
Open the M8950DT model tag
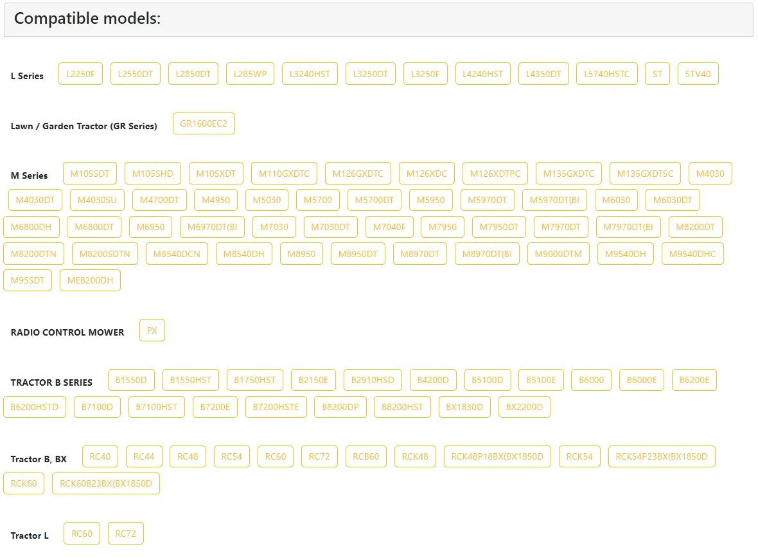point(358,254)
